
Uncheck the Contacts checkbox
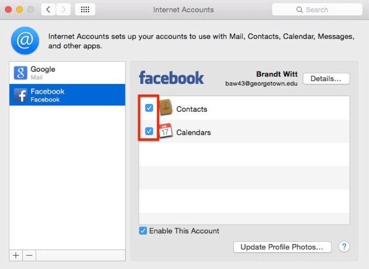click(x=149, y=108)
